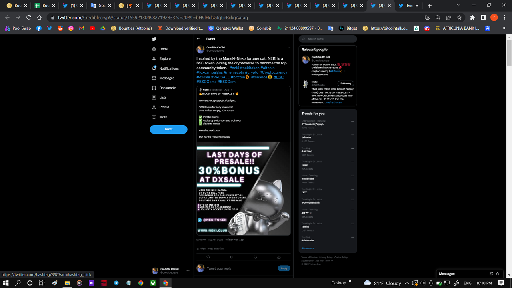Click the blue Tweet button
The width and height of the screenshot is (512, 288).
point(168,129)
